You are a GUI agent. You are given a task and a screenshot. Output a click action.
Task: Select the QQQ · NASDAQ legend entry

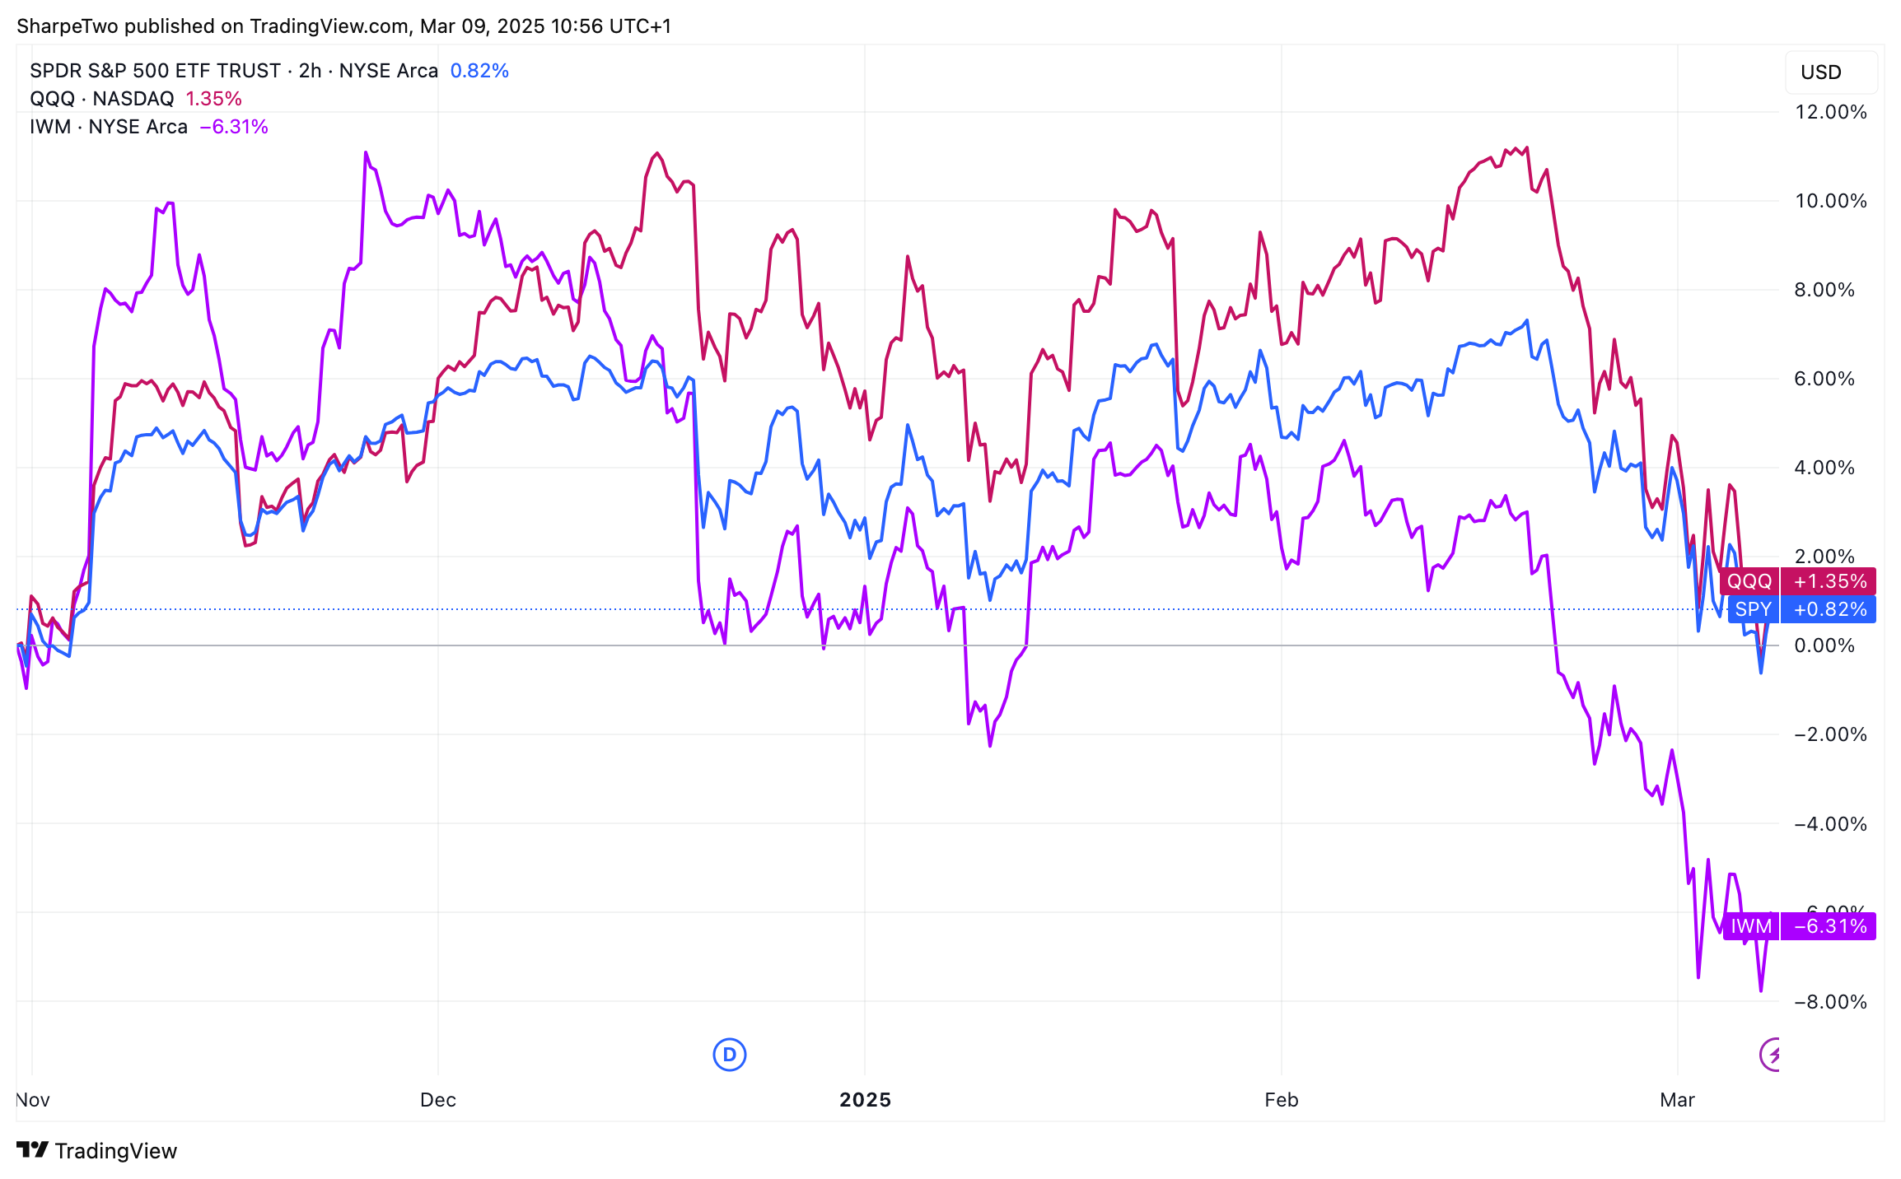(x=101, y=99)
